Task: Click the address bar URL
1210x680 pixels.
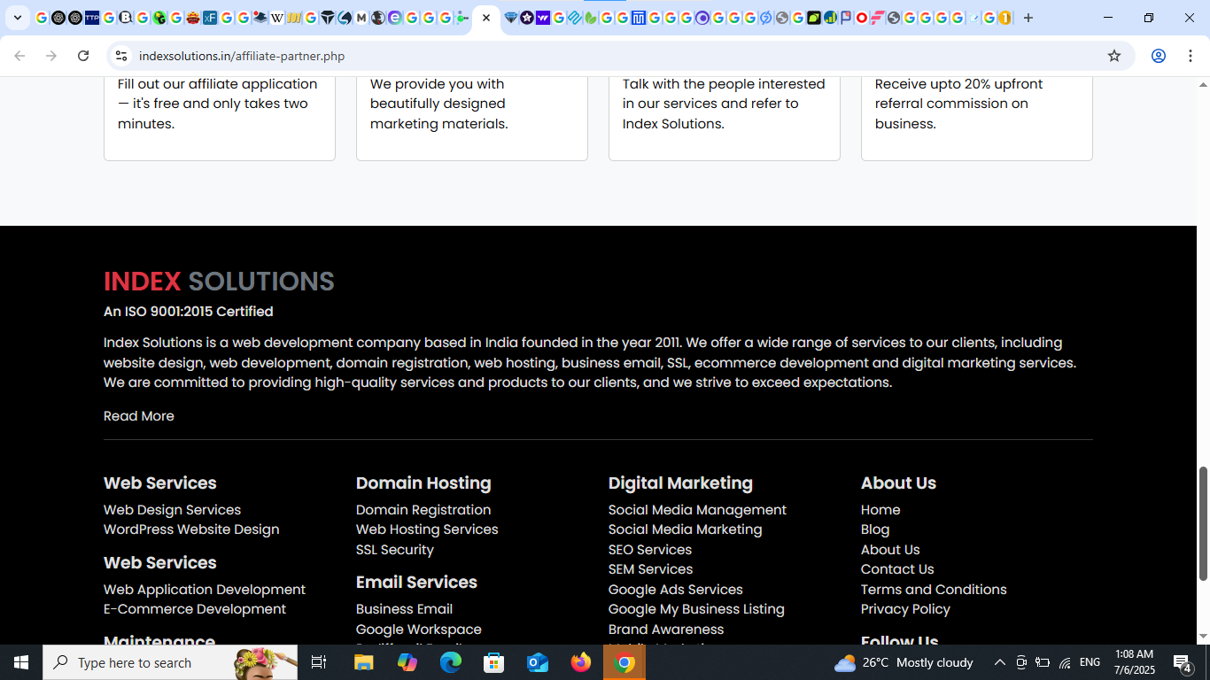Action: point(242,56)
